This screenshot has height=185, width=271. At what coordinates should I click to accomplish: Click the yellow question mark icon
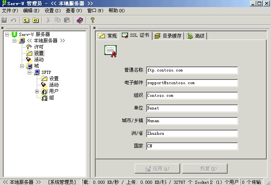pos(92,20)
